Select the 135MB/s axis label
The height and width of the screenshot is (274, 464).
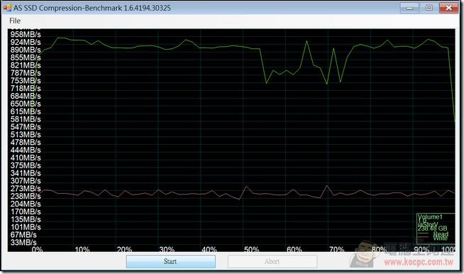(x=26, y=219)
